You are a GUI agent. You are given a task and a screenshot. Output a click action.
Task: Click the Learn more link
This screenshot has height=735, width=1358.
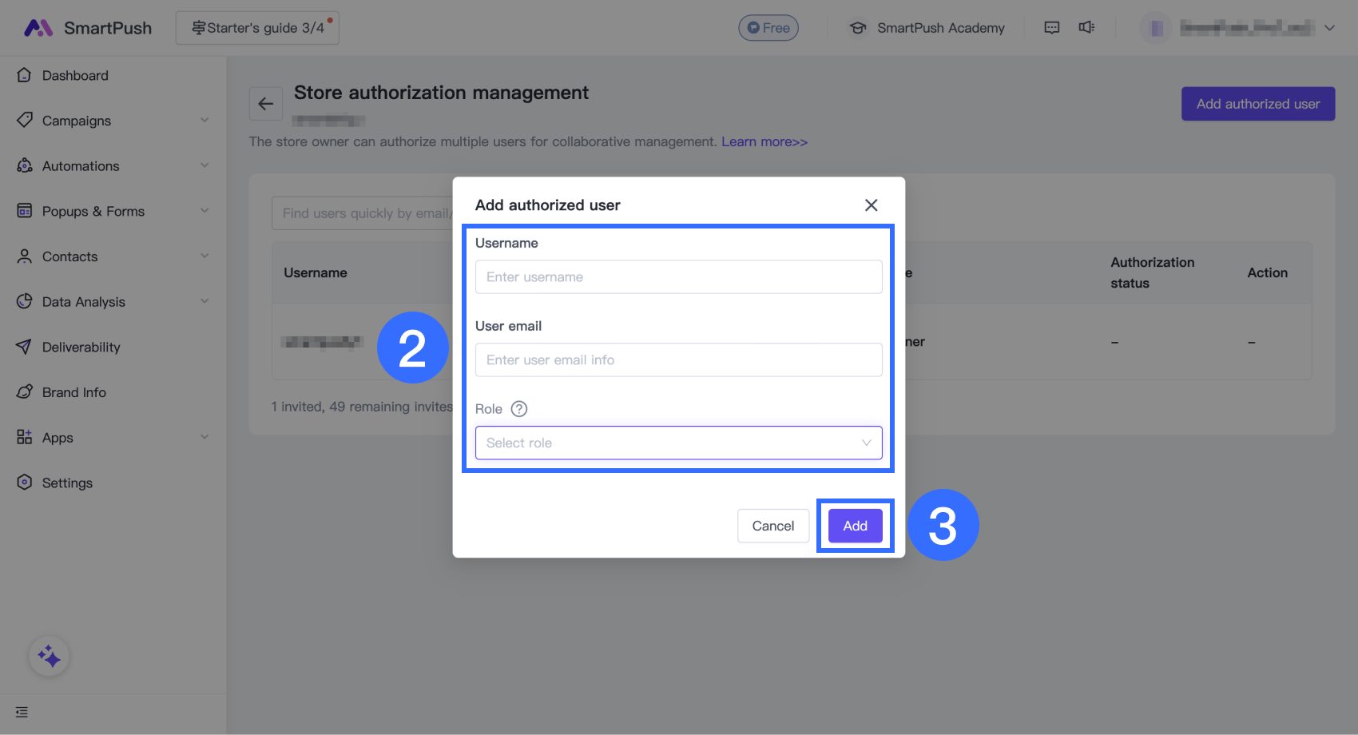pyautogui.click(x=764, y=141)
